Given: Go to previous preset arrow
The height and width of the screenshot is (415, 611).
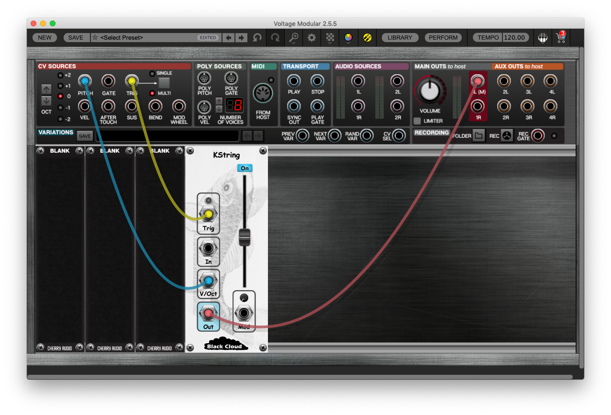Looking at the screenshot, I should coord(229,37).
